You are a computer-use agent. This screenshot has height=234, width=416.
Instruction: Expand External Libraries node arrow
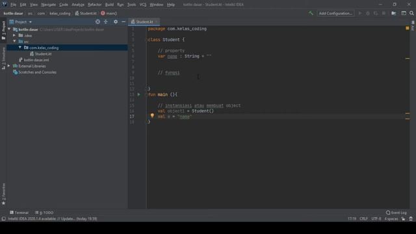point(9,66)
